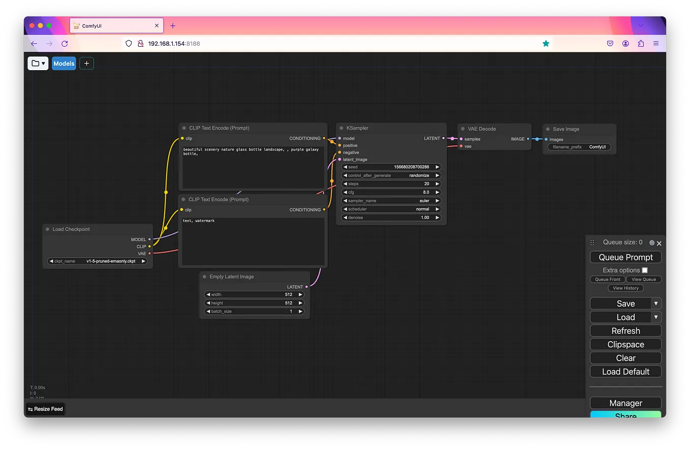This screenshot has height=449, width=690.
Task: Open the ckpt_name checkpoint selector
Action: coord(98,261)
